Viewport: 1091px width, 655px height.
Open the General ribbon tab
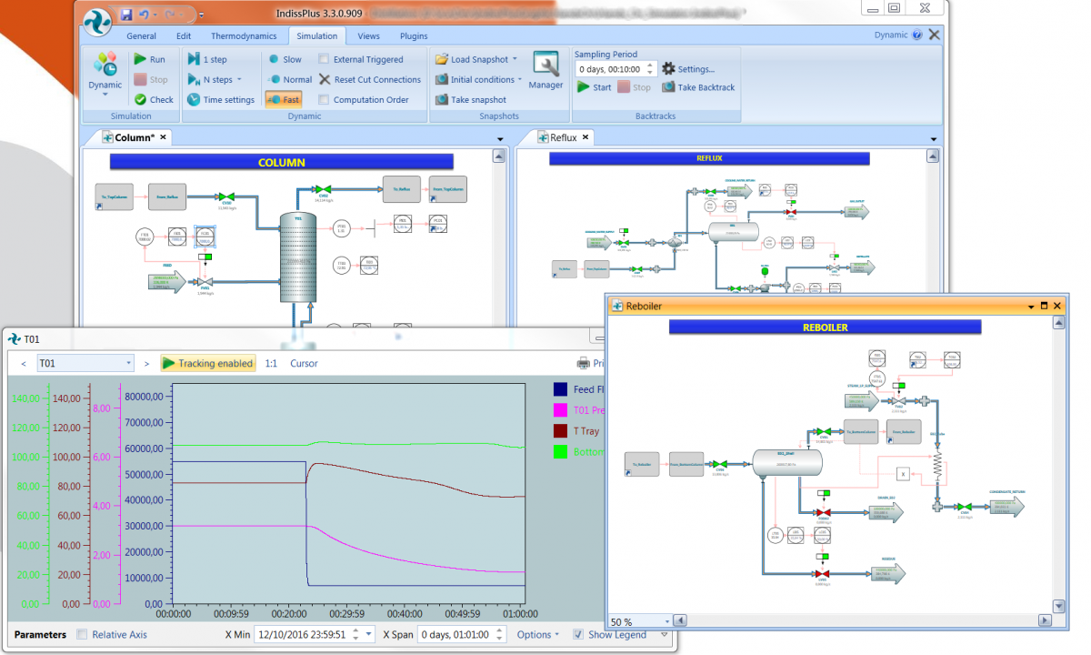point(141,36)
